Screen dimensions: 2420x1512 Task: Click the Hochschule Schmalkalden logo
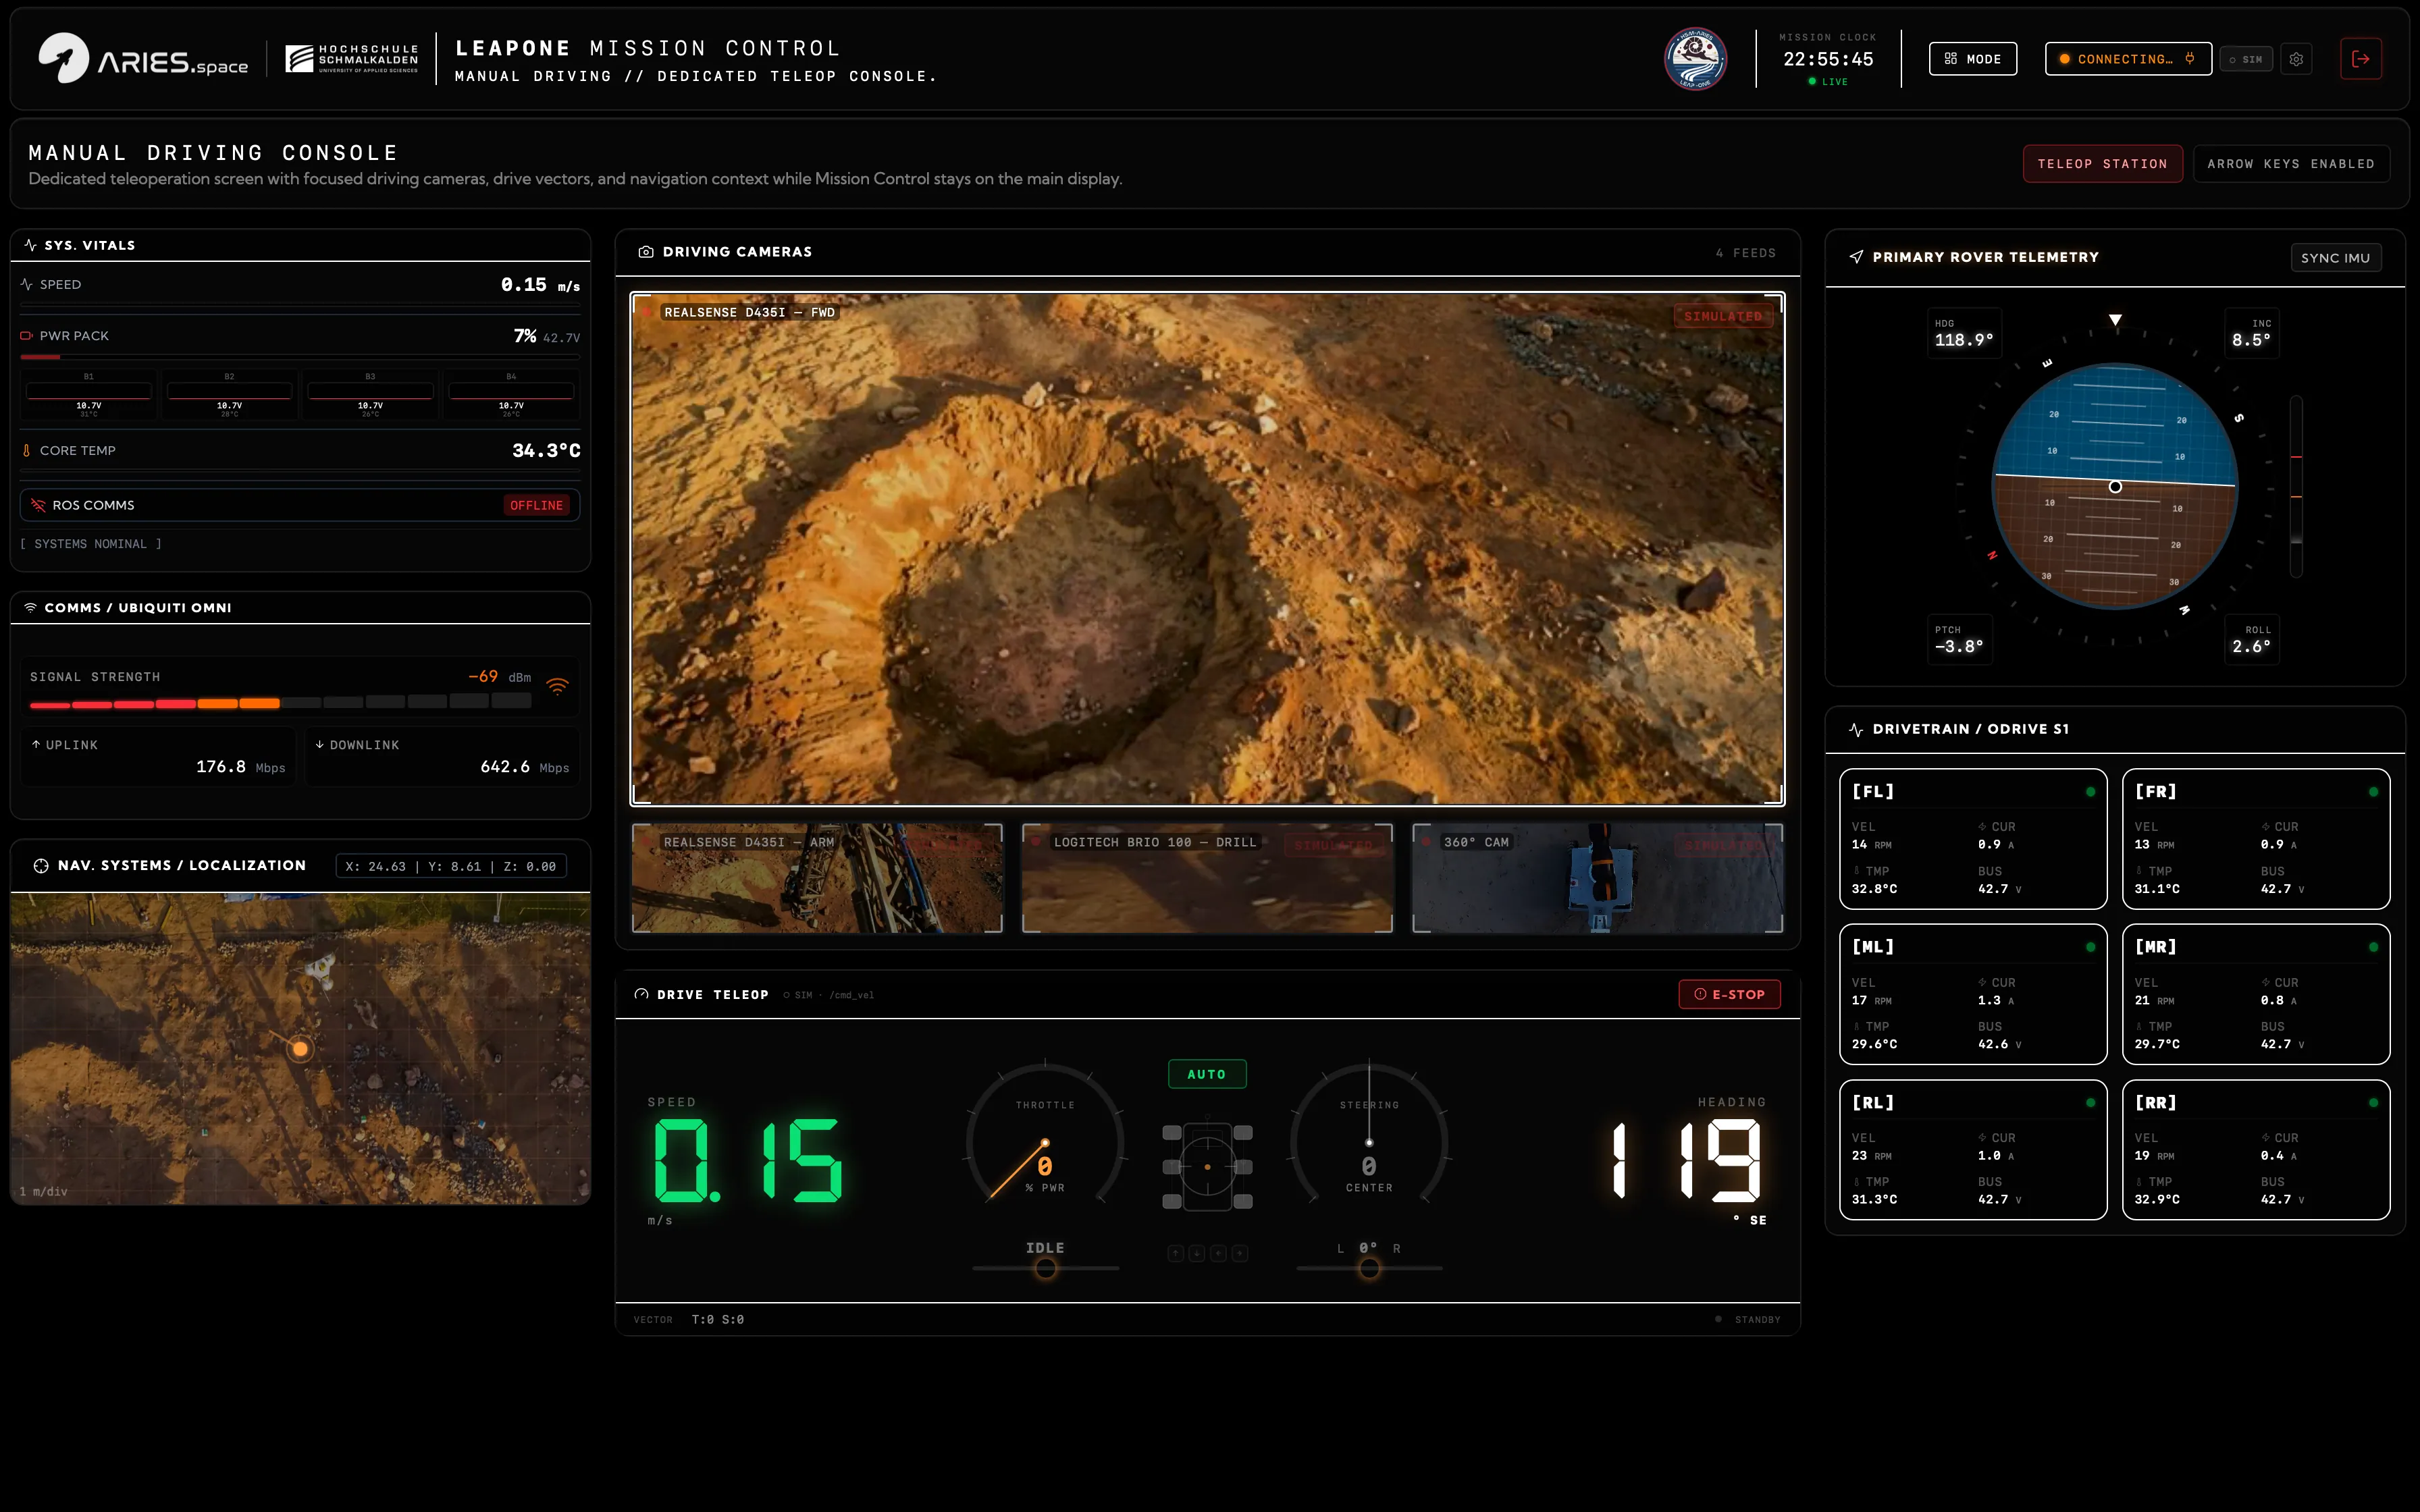(352, 59)
